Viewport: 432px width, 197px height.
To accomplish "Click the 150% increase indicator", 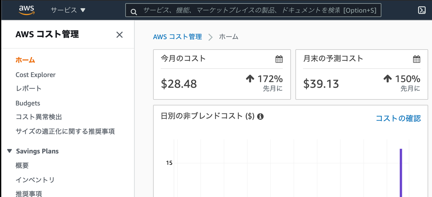I will tap(402, 79).
